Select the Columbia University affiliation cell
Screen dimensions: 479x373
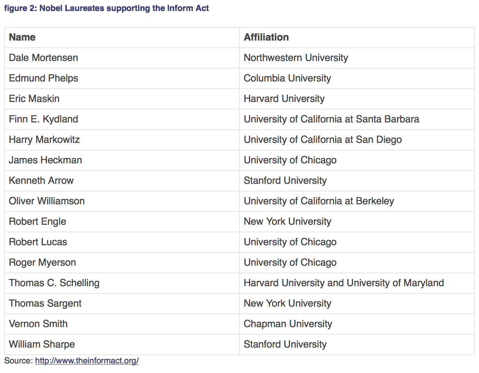click(x=287, y=78)
